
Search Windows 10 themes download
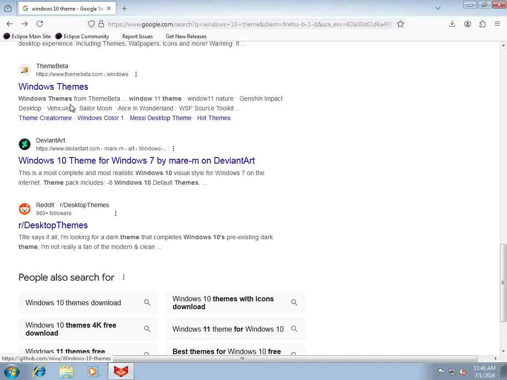pos(88,303)
